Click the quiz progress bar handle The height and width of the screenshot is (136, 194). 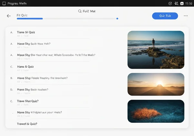click(117, 18)
